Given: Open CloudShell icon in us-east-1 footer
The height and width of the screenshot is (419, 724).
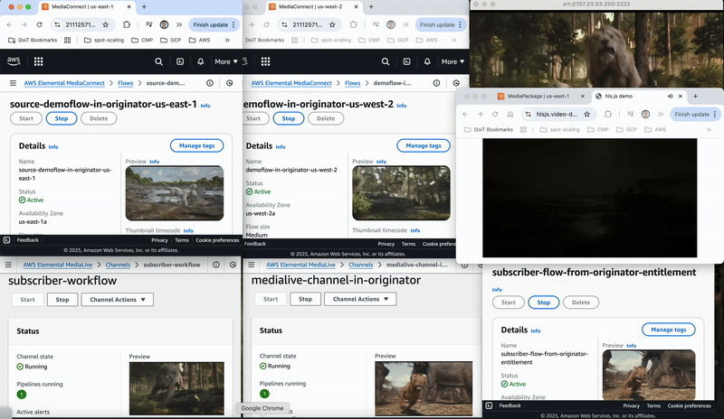Looking at the screenshot, I should [7, 240].
